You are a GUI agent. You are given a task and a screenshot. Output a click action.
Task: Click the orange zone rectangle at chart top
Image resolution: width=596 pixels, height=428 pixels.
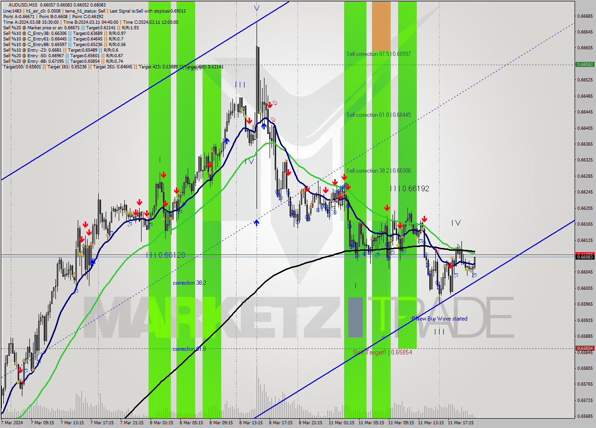pos(381,26)
